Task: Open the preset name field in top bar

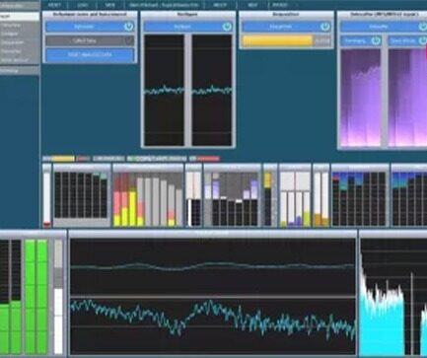Action: (x=164, y=5)
